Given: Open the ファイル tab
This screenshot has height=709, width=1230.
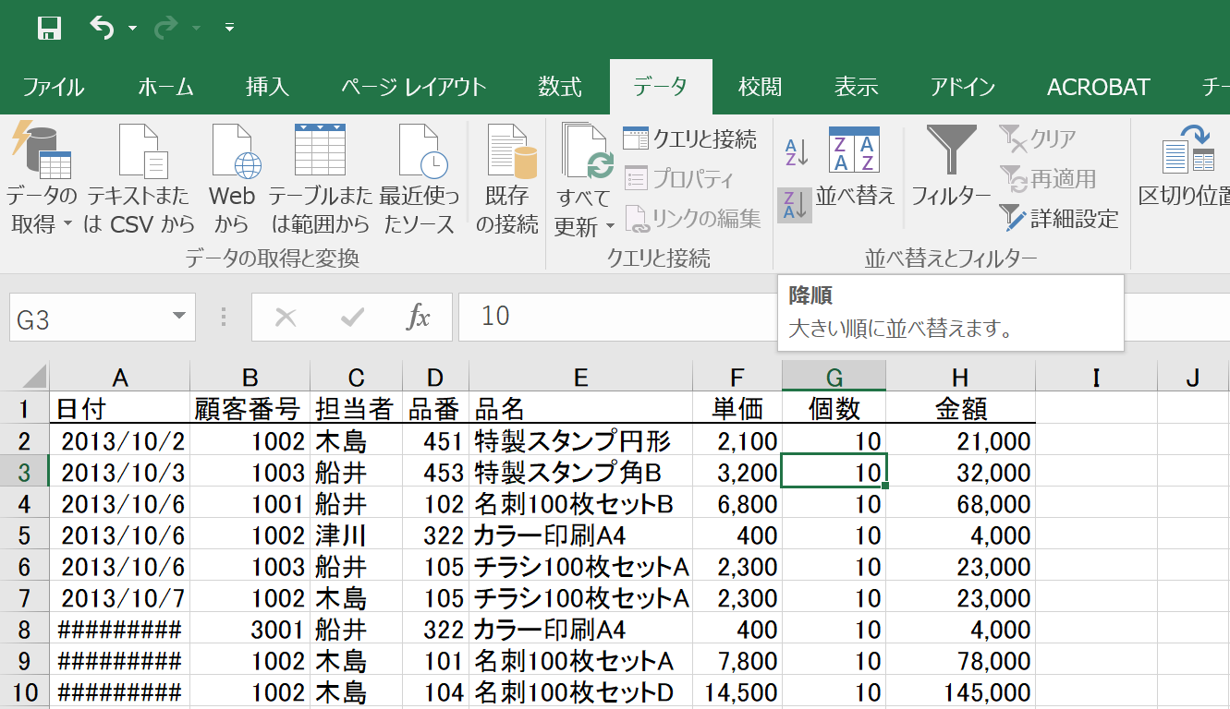Looking at the screenshot, I should [54, 88].
